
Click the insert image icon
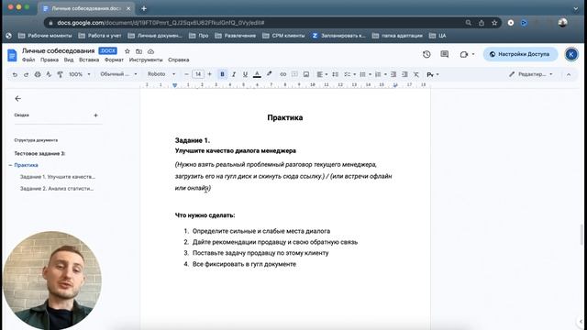click(x=306, y=74)
